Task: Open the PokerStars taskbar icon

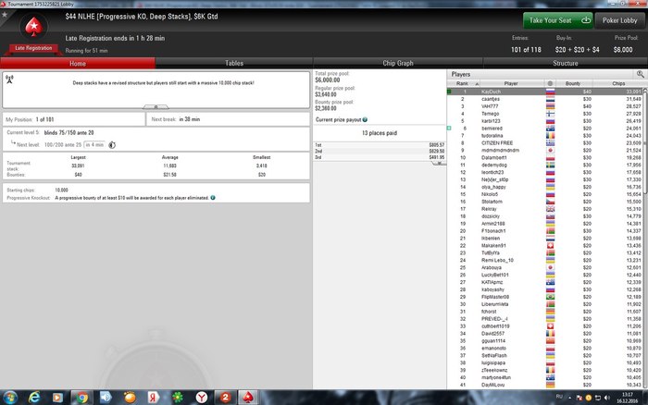Action: [248, 398]
